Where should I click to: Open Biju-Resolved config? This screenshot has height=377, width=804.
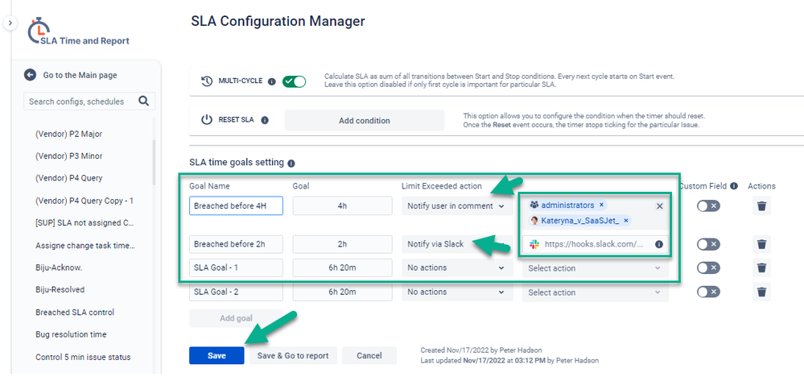tap(60, 290)
